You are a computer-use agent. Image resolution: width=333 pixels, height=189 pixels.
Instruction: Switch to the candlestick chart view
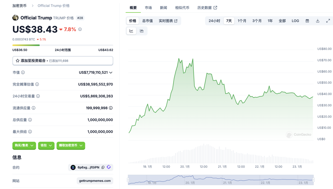pyautogui.click(x=142, y=31)
